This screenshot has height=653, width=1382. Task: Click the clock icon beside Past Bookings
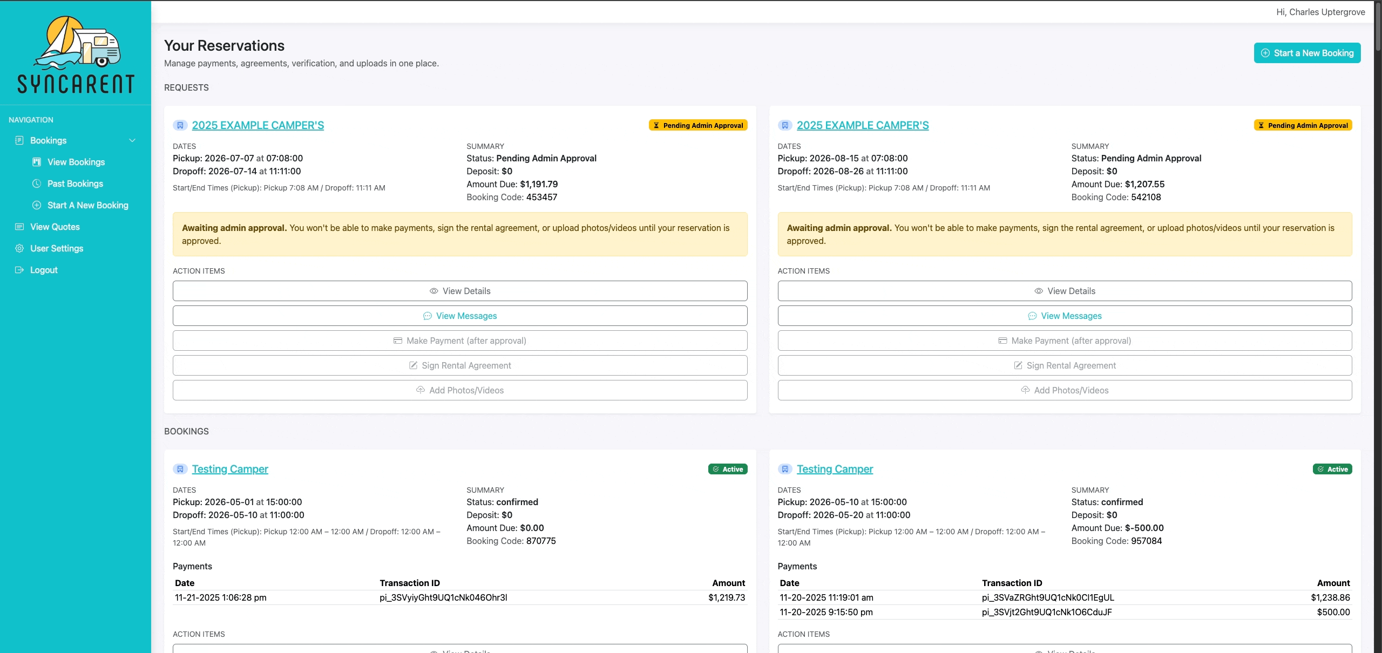pyautogui.click(x=37, y=183)
